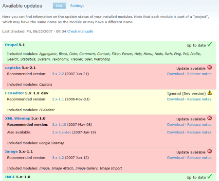The height and width of the screenshot is (181, 219).
Task: Open the Settings tab
Action: pos(77,6)
